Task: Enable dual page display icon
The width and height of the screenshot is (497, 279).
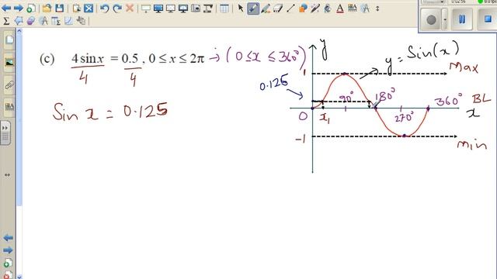Action: click(x=183, y=9)
